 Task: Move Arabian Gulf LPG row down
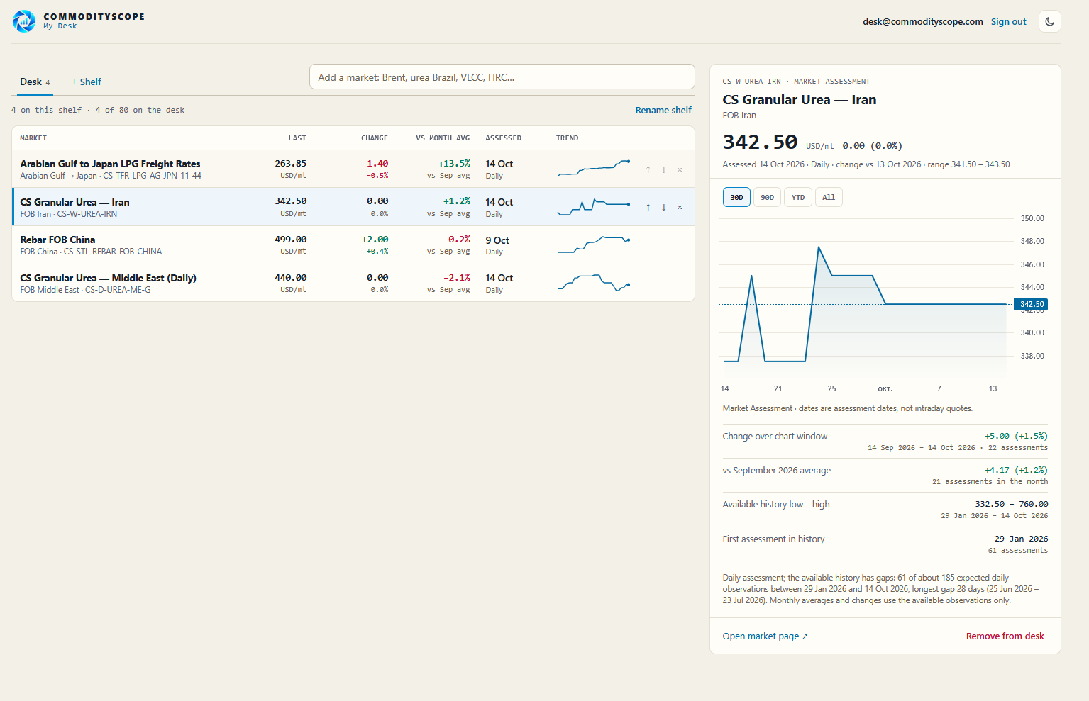[x=664, y=169]
